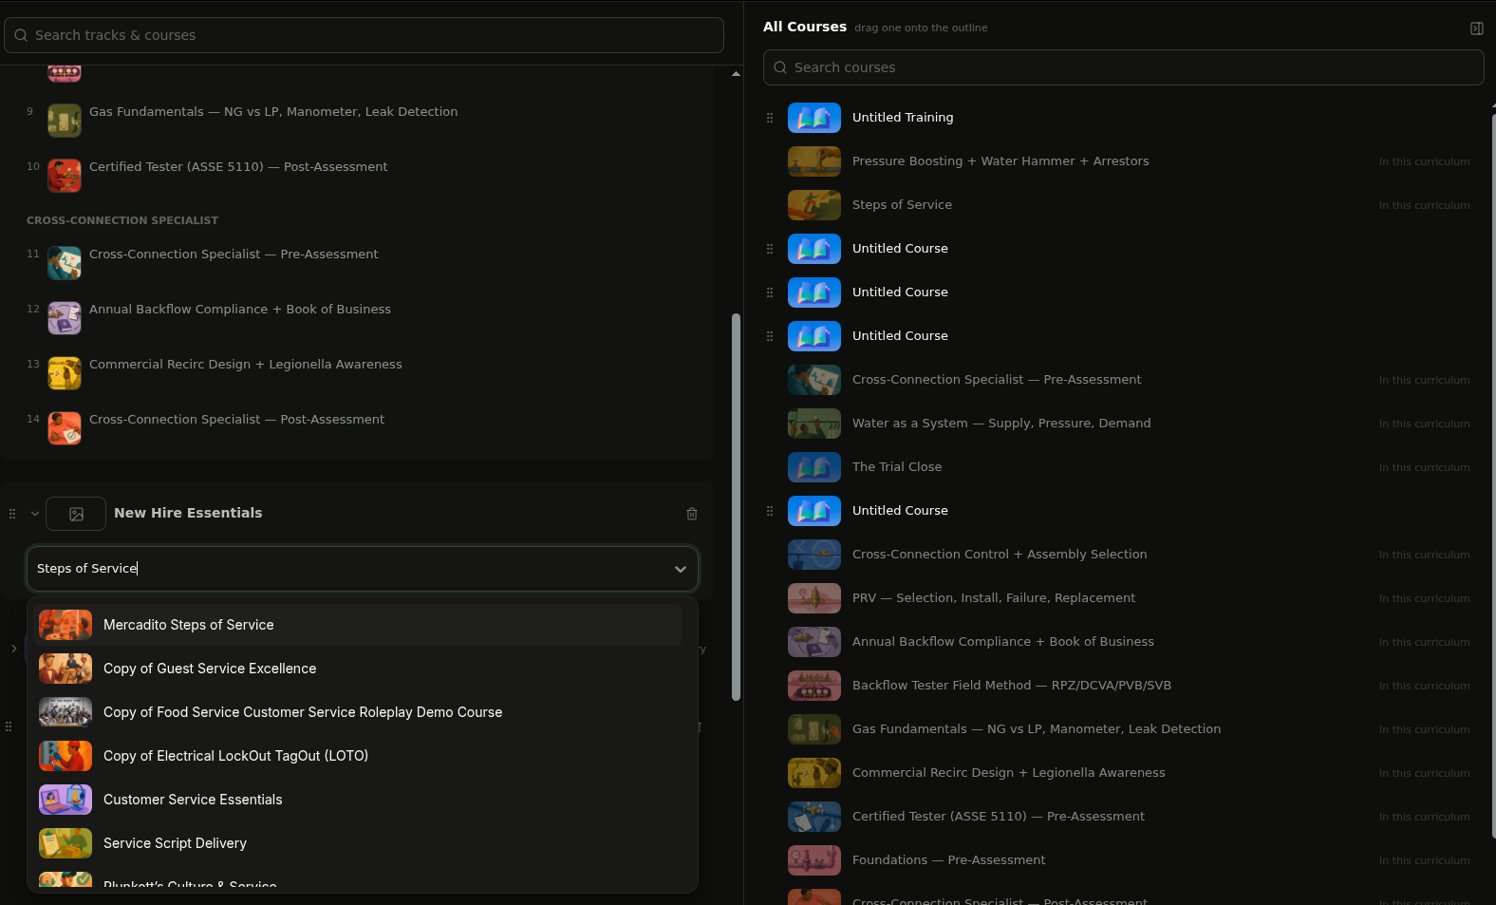The height and width of the screenshot is (905, 1496).
Task: Expand the collapsed section chevron left of the dropdown list
Action: point(13,649)
